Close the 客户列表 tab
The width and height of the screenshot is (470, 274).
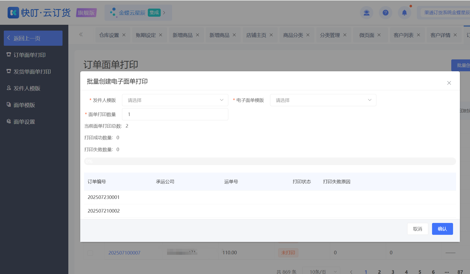point(419,35)
